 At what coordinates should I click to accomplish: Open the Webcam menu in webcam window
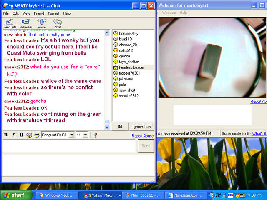pyautogui.click(x=169, y=12)
